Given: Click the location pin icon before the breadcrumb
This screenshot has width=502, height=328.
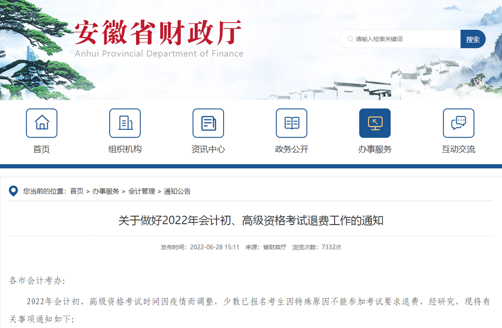Looking at the screenshot, I should [x=12, y=191].
